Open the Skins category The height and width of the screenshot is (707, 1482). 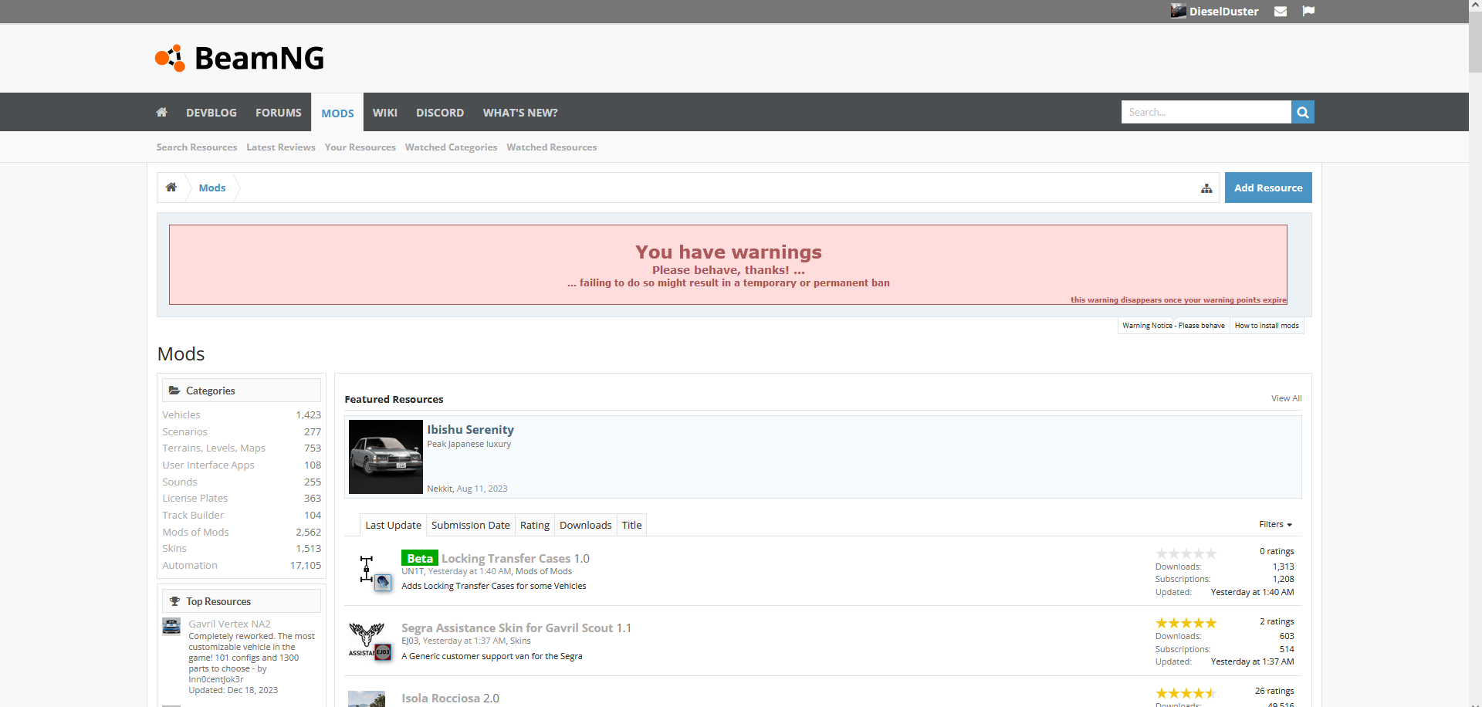(174, 549)
